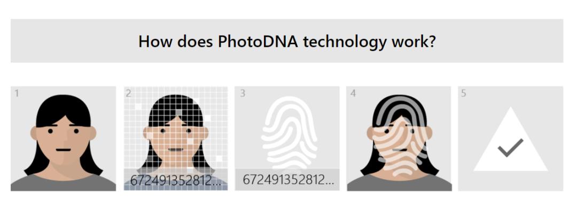
Task: Click the "How does PhotoDNA technology work?" heading
Action: pos(287,41)
